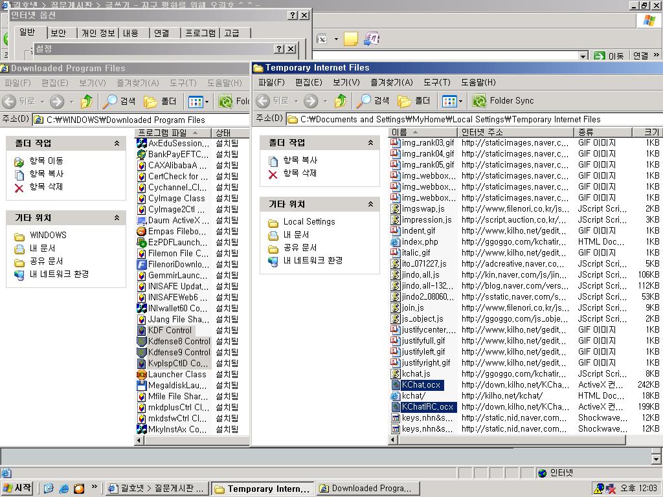663x497 pixels.
Task: Click the up-folder icon in Downloaded Program Files toolbar
Action: (x=87, y=102)
